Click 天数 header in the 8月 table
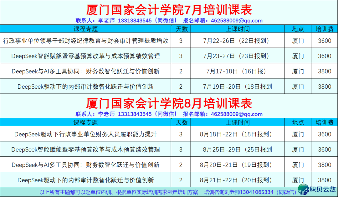338x197 pixels. click(182, 122)
